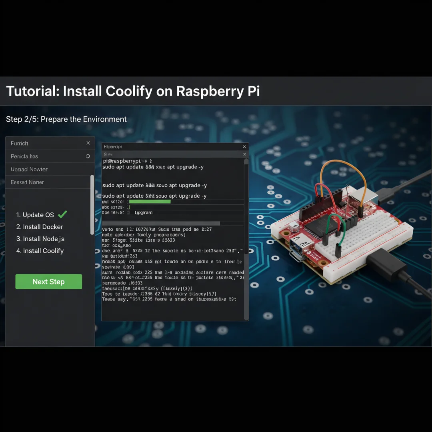Click the 'Lpgrarn' progress label
Viewport: 432px width, 432px height.
143,212
